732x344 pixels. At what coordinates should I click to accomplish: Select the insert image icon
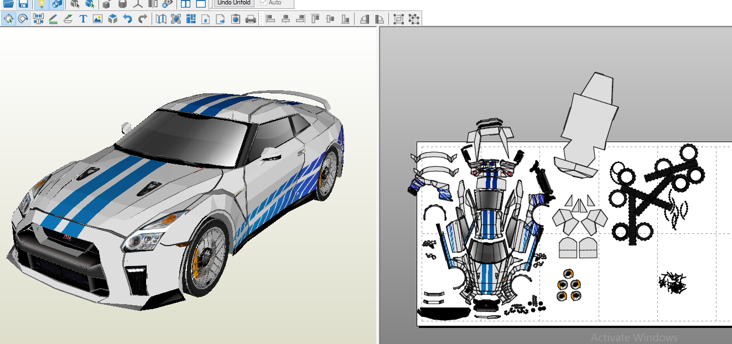tap(98, 18)
